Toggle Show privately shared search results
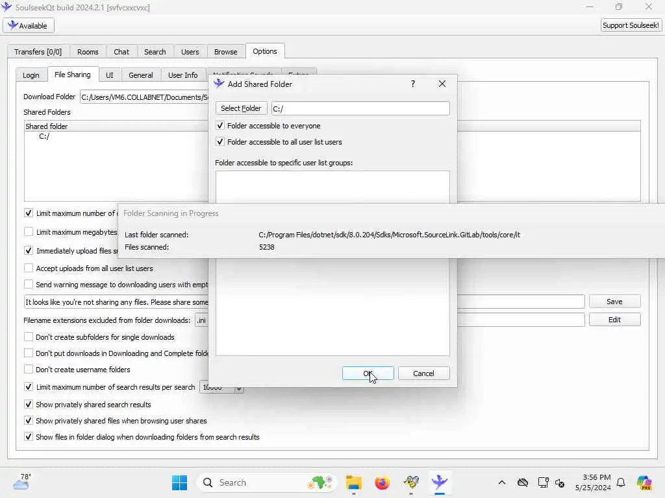 29,404
